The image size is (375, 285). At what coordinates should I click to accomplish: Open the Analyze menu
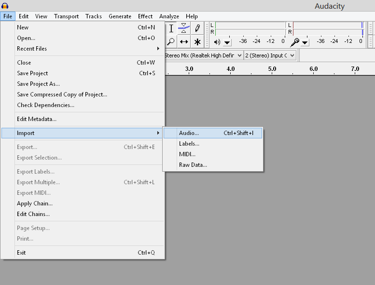(169, 16)
